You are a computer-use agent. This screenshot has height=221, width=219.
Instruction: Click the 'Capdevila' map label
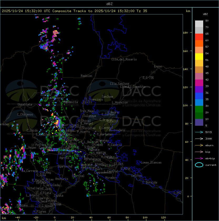[x=71, y=102]
